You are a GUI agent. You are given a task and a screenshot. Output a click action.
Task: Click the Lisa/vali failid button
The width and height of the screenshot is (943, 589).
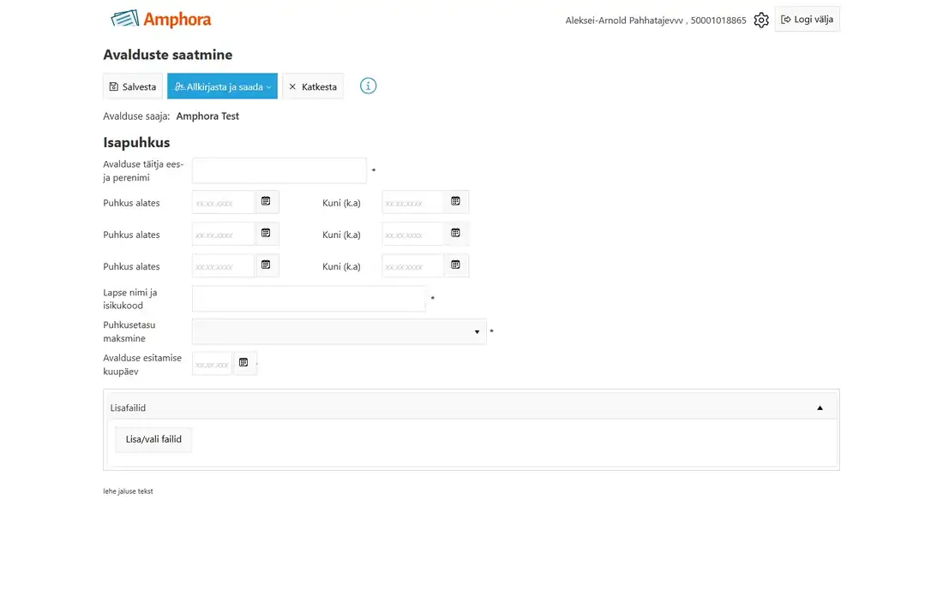[x=153, y=439]
